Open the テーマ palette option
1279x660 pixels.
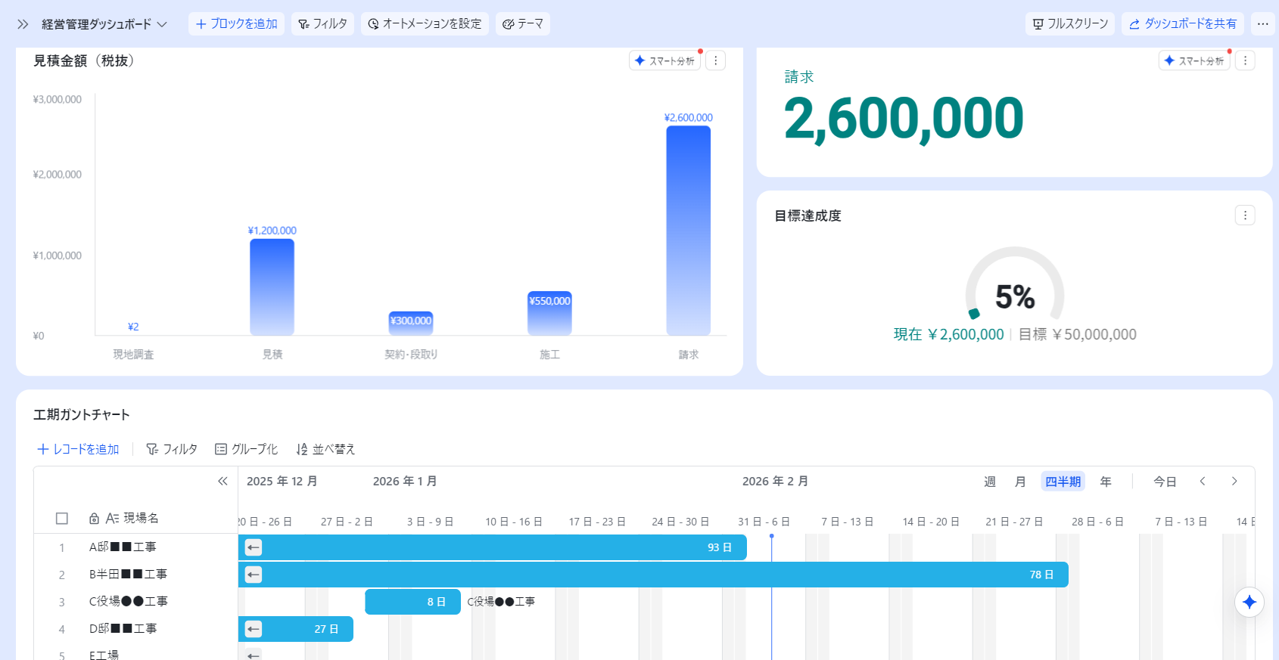(523, 24)
